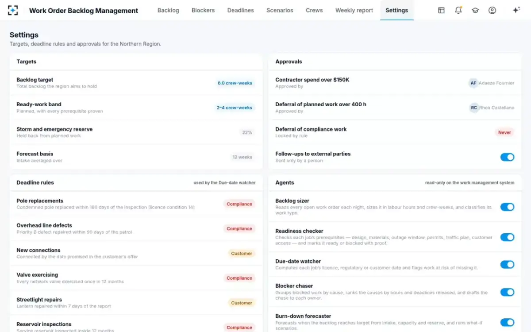Click the Work Order Backlog Management title
Screen dimensions: 531x332
tap(84, 11)
